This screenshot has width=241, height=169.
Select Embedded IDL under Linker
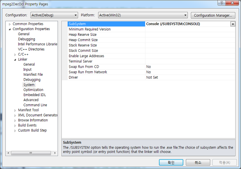pyautogui.click(x=35, y=95)
